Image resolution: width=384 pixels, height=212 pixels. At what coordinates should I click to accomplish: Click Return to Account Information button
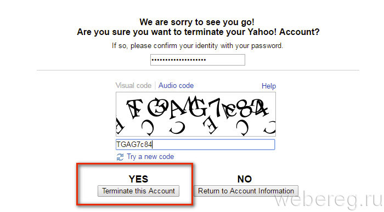(246, 191)
